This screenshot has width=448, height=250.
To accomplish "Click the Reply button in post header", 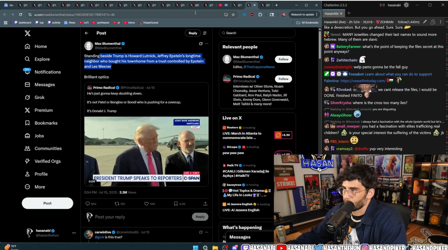I will (193, 33).
